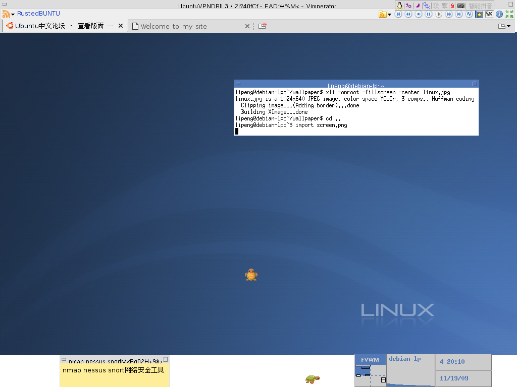
Task: Click the date 11/19/09 panel
Action: 463,378
